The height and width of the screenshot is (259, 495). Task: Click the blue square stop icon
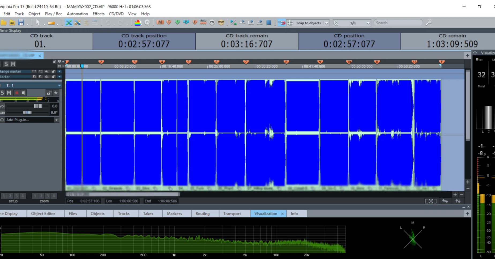269,23
